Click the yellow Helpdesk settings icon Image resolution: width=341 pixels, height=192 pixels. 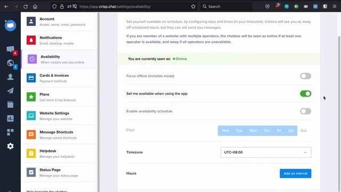click(x=31, y=153)
